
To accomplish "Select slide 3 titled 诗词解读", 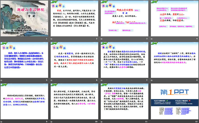I will tap(124, 18).
